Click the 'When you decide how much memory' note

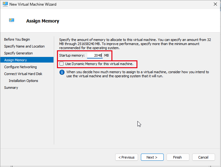click(x=138, y=74)
